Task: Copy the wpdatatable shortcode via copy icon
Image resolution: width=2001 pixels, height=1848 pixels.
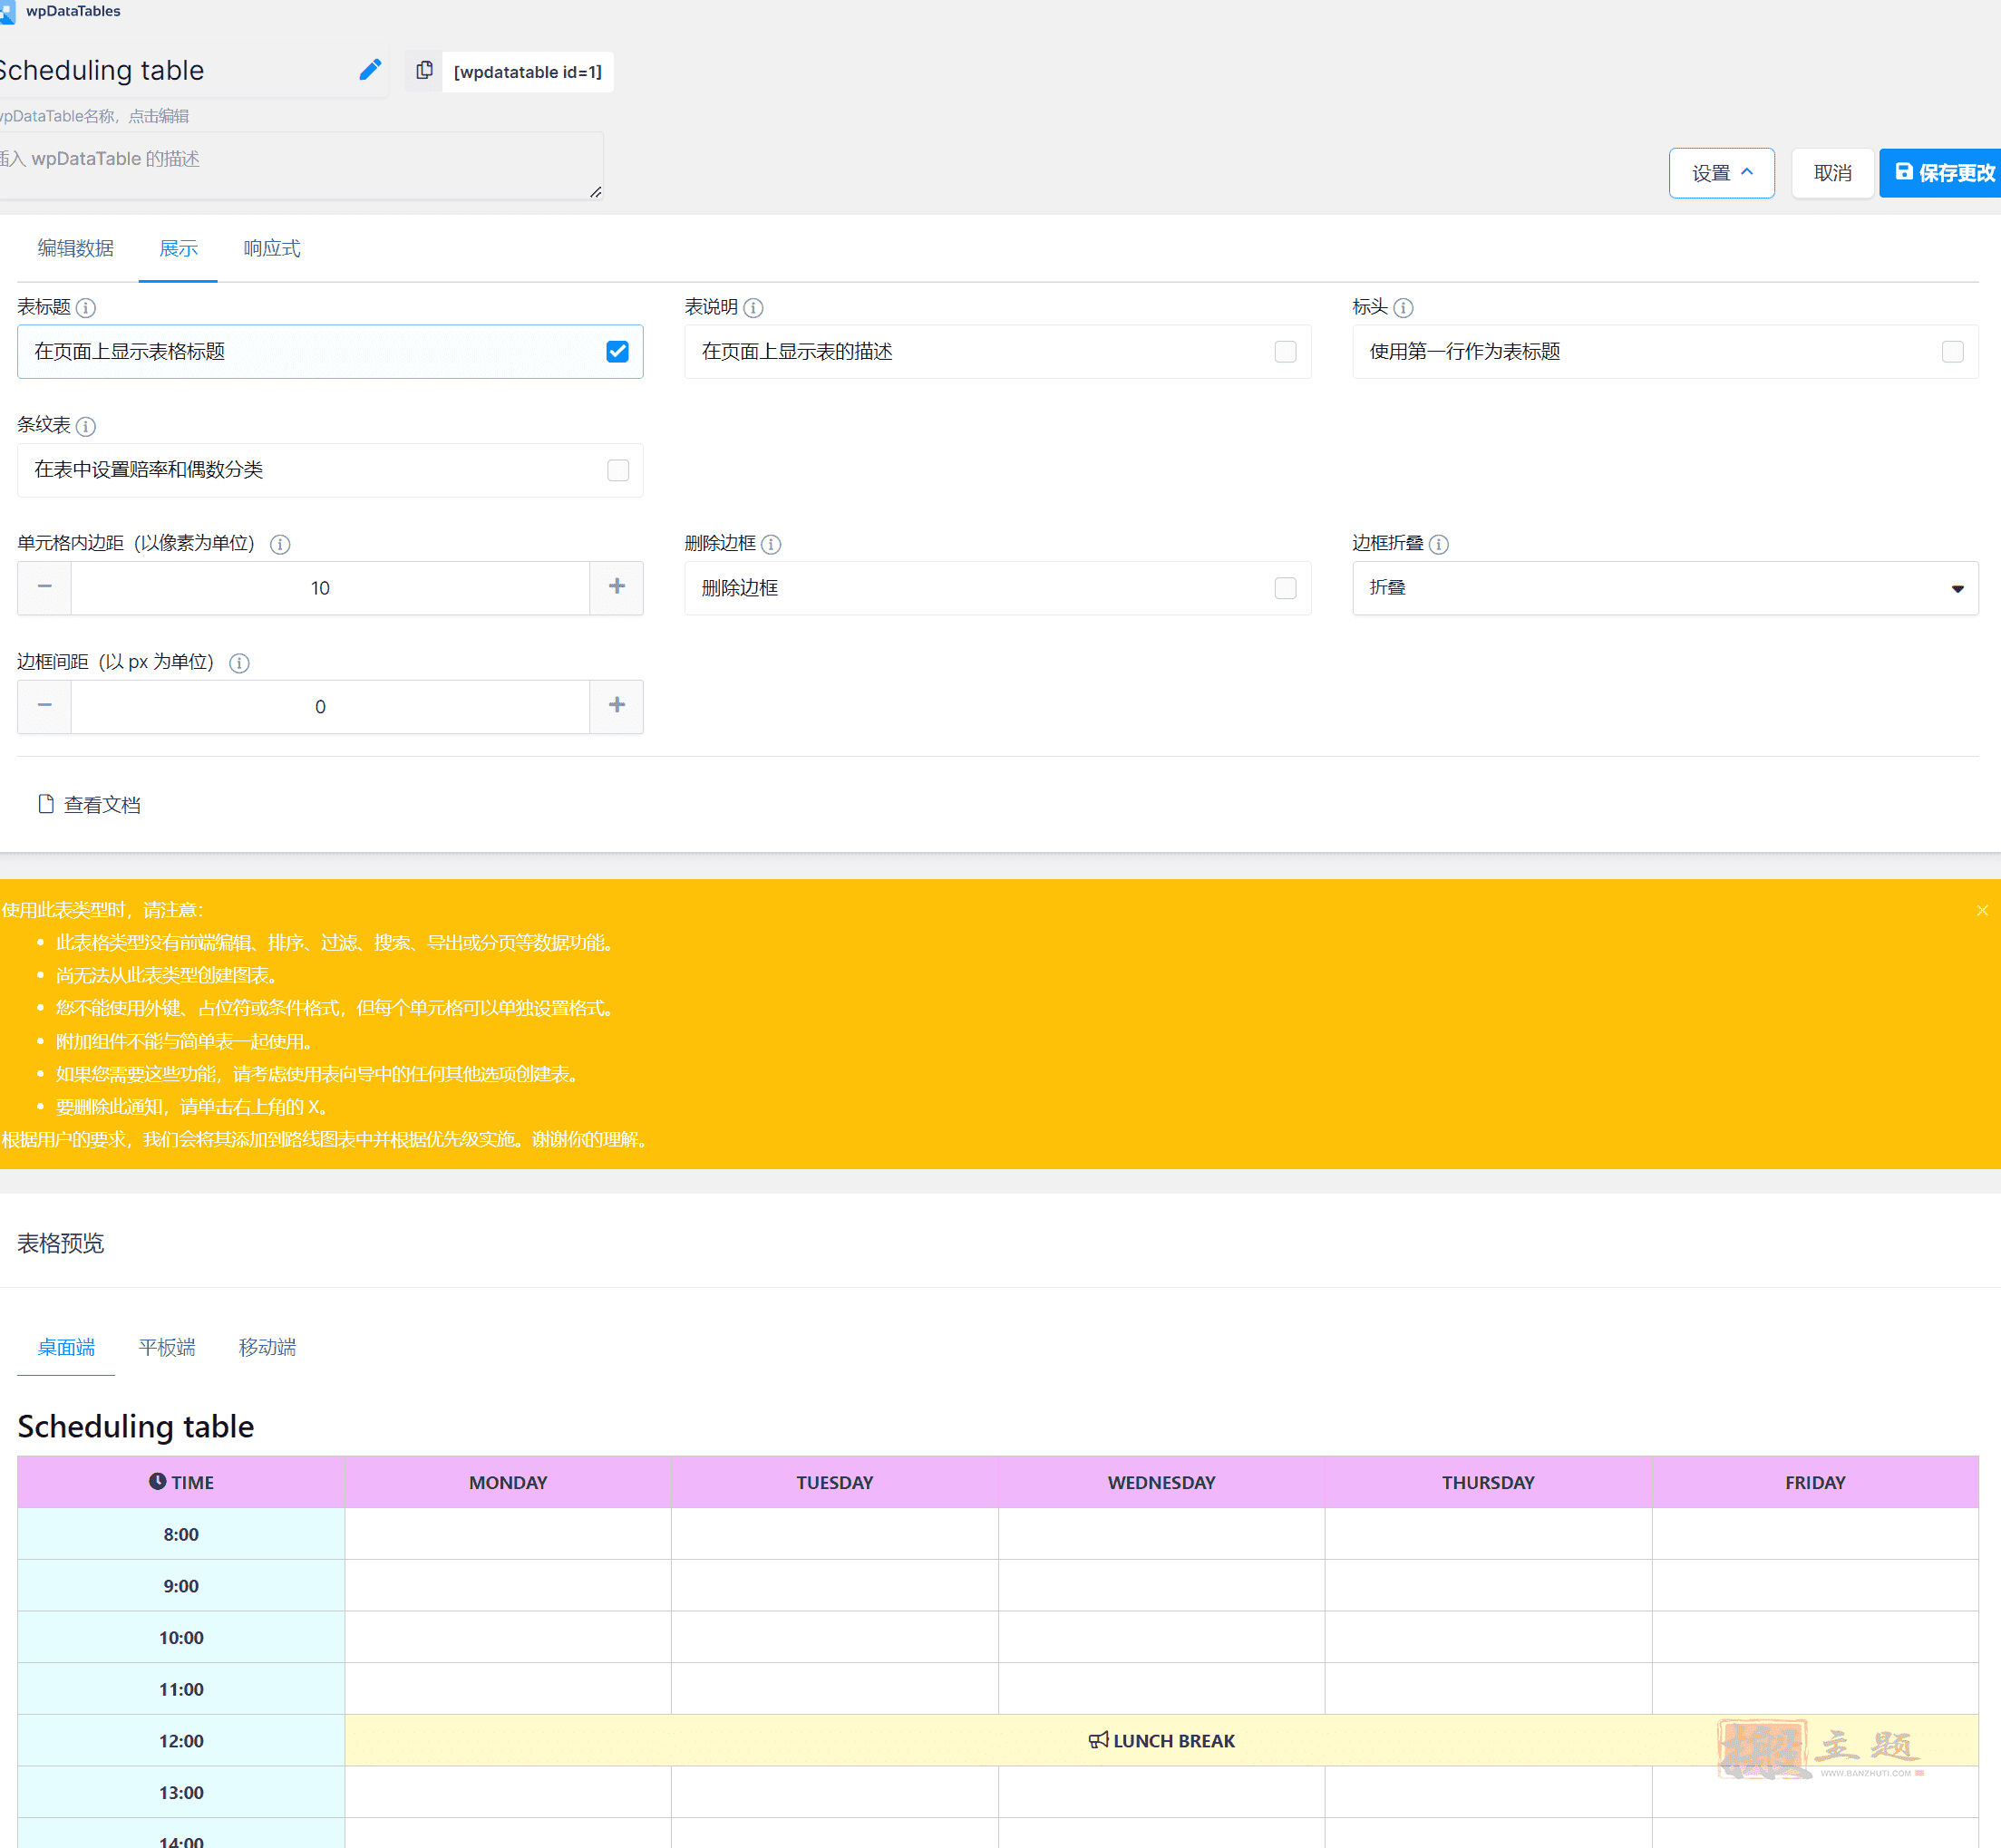Action: pyautogui.click(x=424, y=71)
